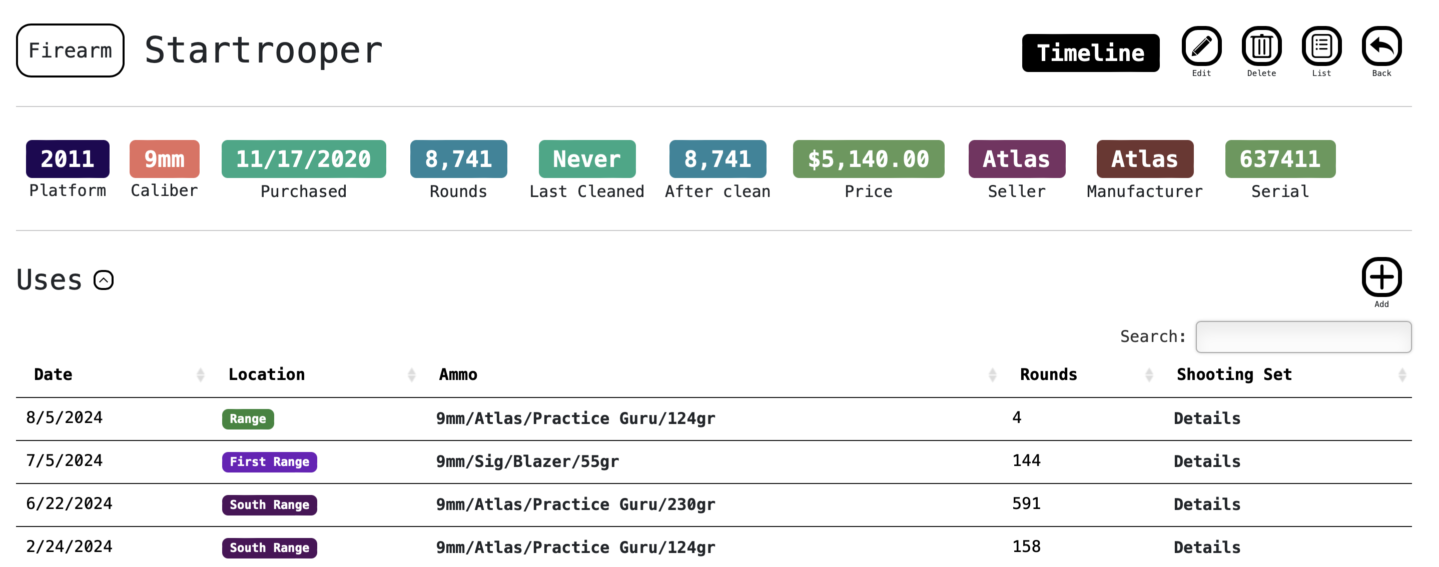Focus the Search input field
The height and width of the screenshot is (567, 1439).
point(1303,336)
